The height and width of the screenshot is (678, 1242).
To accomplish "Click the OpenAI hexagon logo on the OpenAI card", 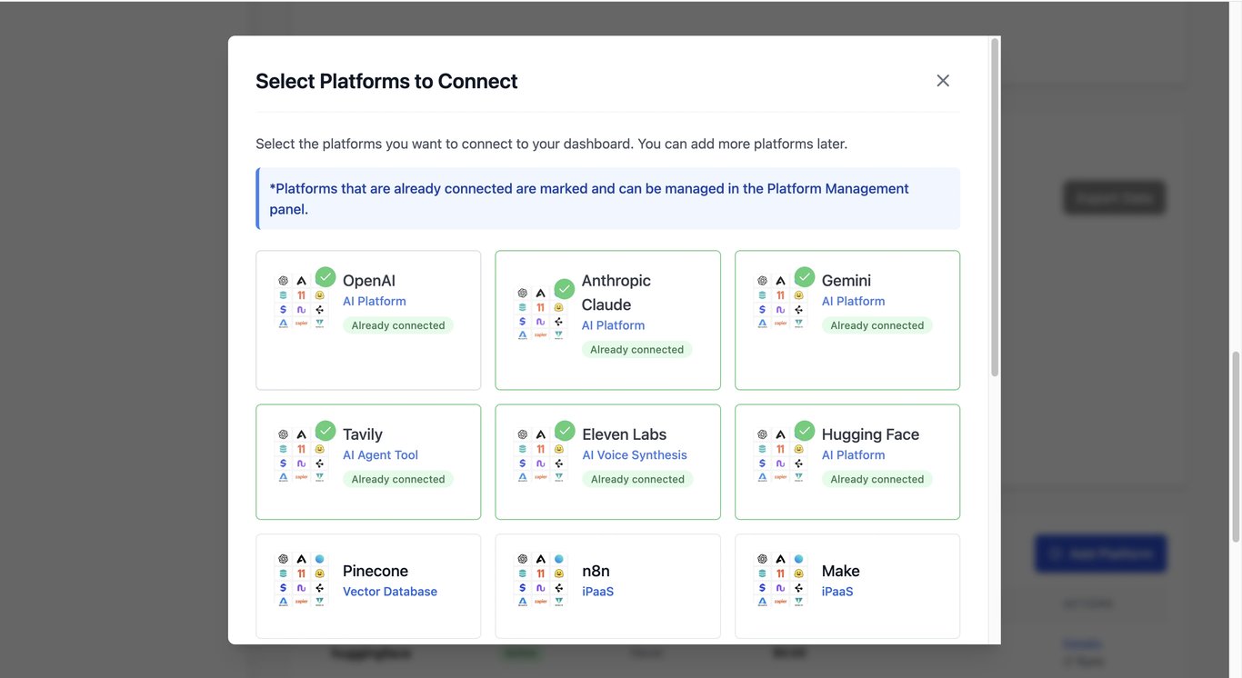I will pyautogui.click(x=283, y=281).
